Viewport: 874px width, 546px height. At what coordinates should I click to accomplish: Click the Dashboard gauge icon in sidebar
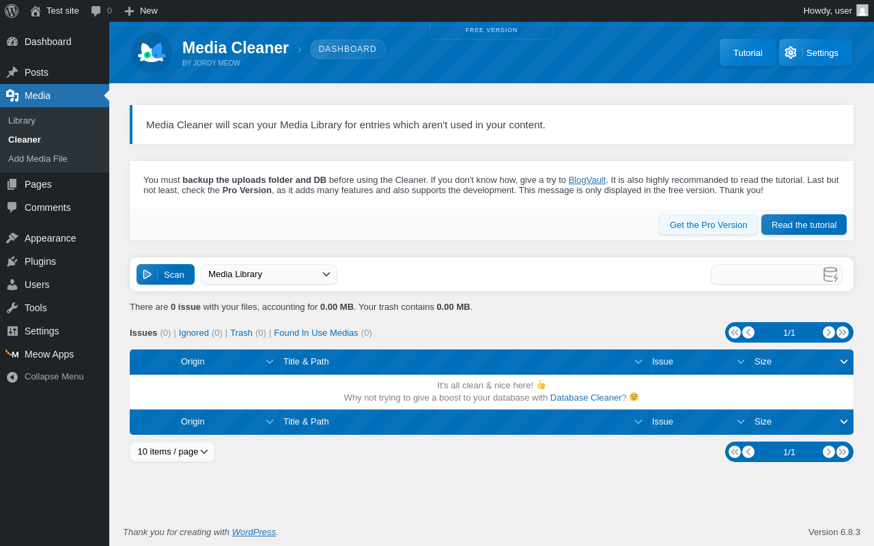pos(12,42)
